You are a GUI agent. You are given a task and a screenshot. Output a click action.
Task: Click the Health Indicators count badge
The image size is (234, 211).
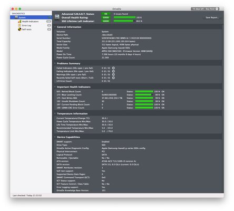tap(48, 22)
